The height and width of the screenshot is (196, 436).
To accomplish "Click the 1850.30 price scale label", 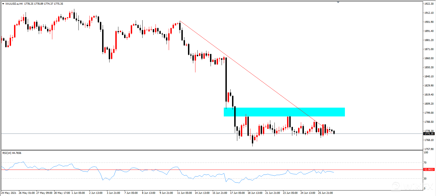I will tap(429, 67).
